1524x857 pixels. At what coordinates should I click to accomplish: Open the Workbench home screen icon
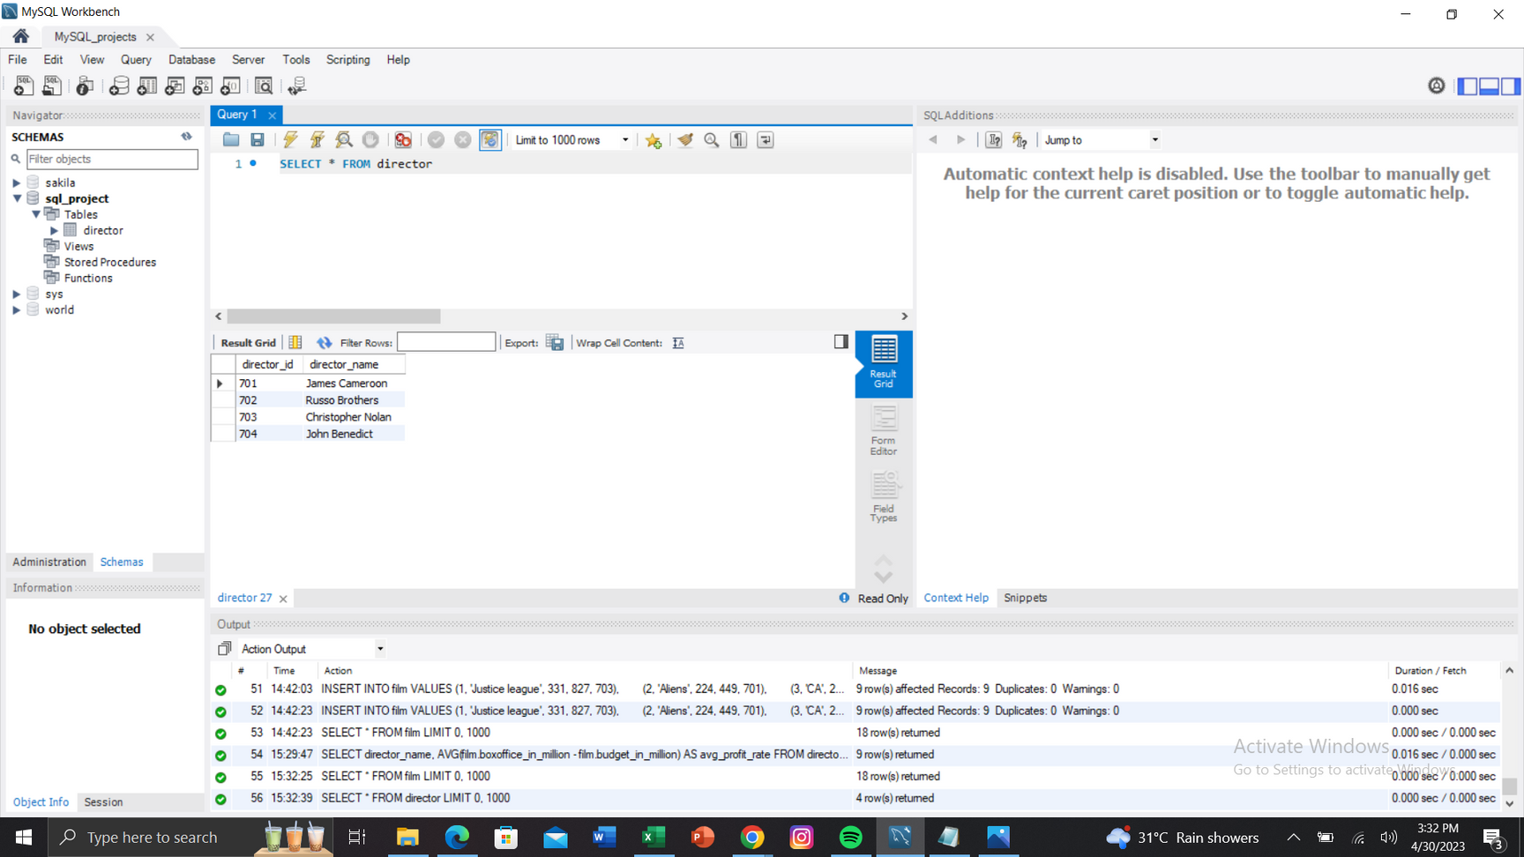tap(20, 36)
